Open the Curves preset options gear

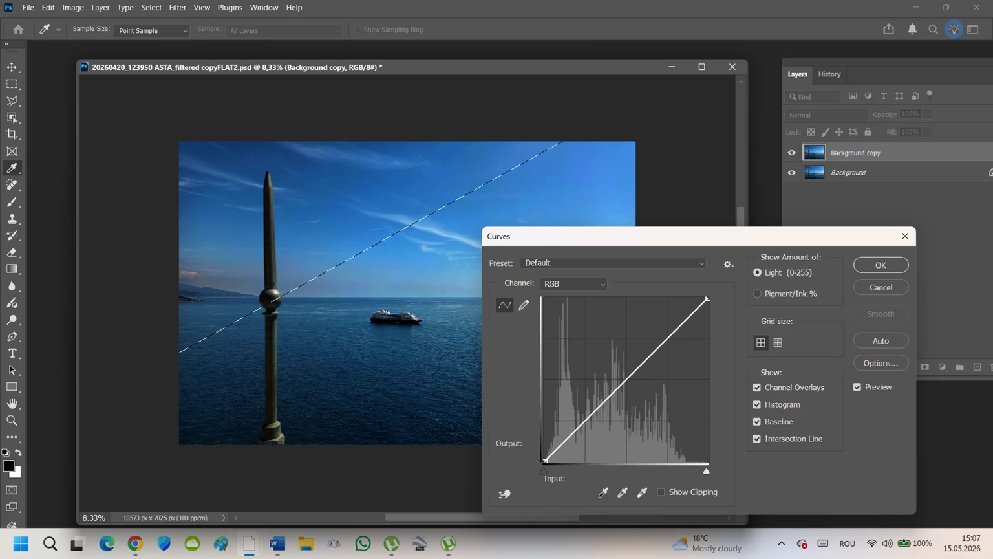[728, 264]
